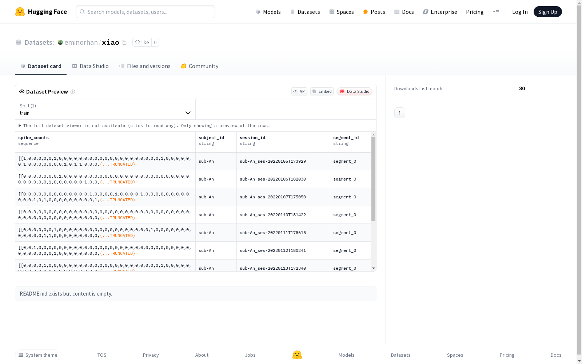Click the session_id column header
The width and height of the screenshot is (582, 364).
(283, 142)
